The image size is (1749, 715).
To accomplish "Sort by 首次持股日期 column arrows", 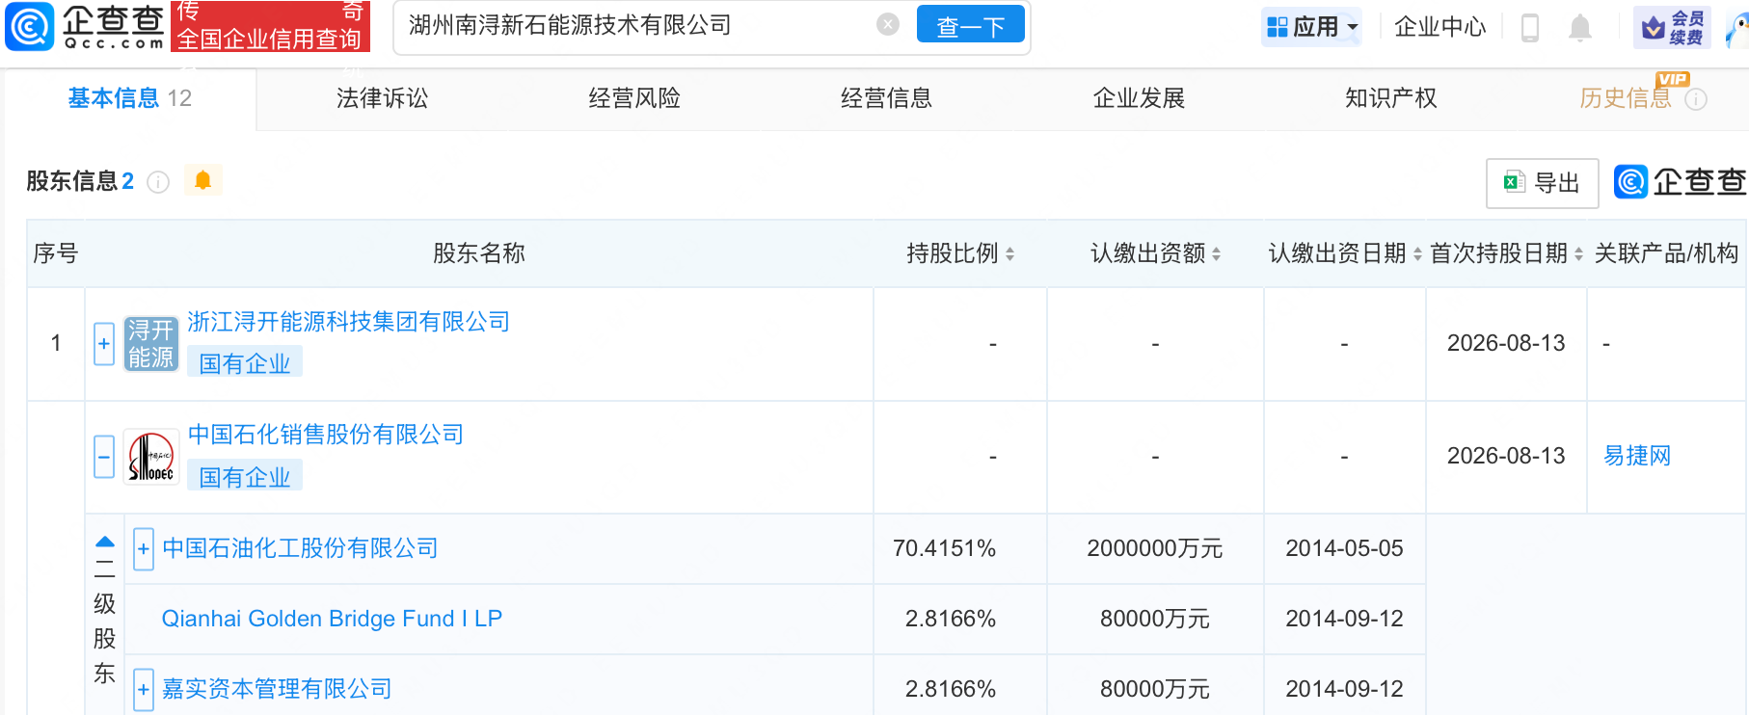I will (x=1578, y=254).
